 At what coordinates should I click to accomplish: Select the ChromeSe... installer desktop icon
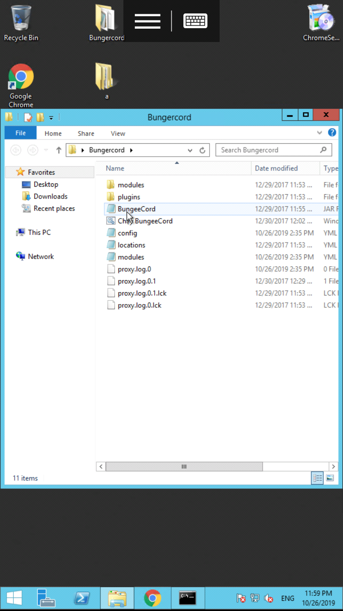[322, 23]
